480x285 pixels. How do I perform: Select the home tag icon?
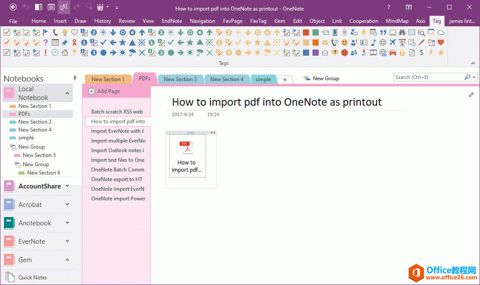[64, 53]
